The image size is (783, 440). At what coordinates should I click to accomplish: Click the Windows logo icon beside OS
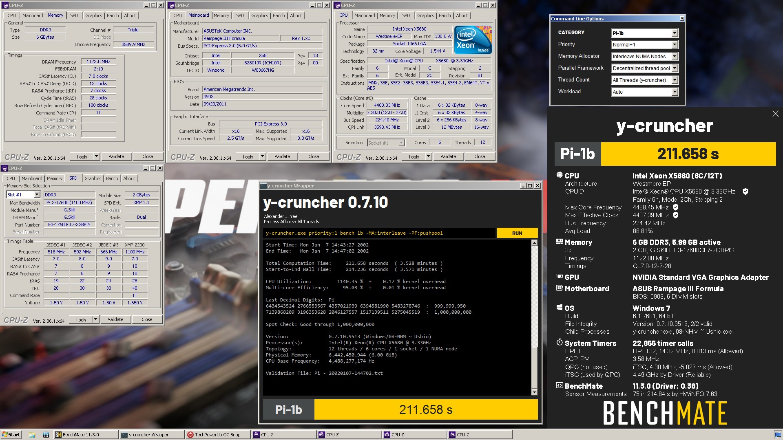560,308
